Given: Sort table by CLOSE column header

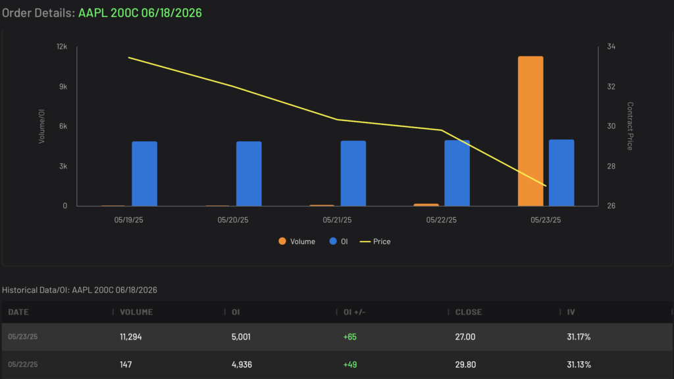Looking at the screenshot, I should click(x=469, y=312).
